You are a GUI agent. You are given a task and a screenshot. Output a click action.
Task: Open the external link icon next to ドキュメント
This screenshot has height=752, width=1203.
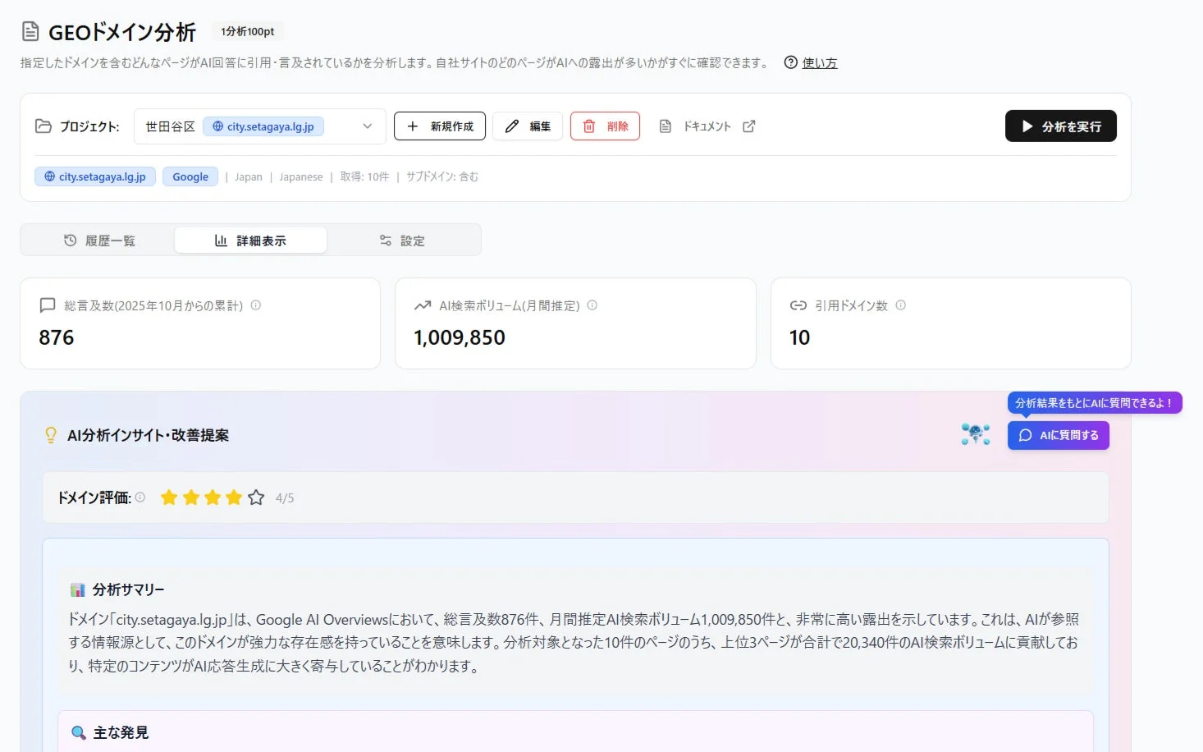748,126
